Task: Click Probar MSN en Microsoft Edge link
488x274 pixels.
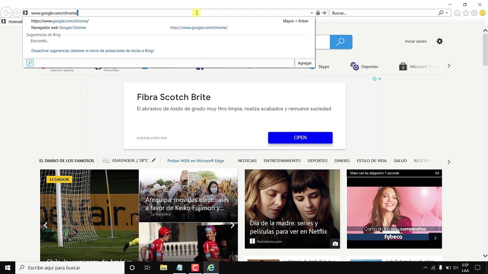Action: click(x=196, y=161)
